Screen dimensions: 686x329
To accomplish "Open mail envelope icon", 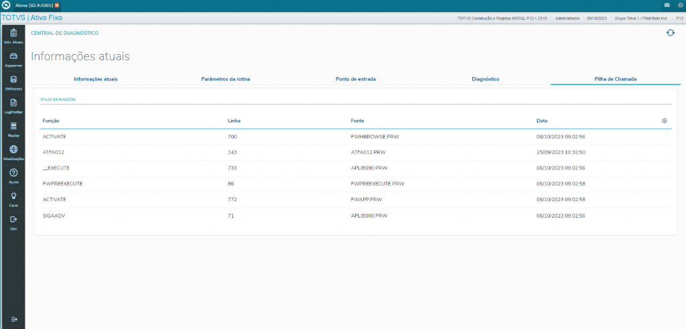I will pos(667,5).
